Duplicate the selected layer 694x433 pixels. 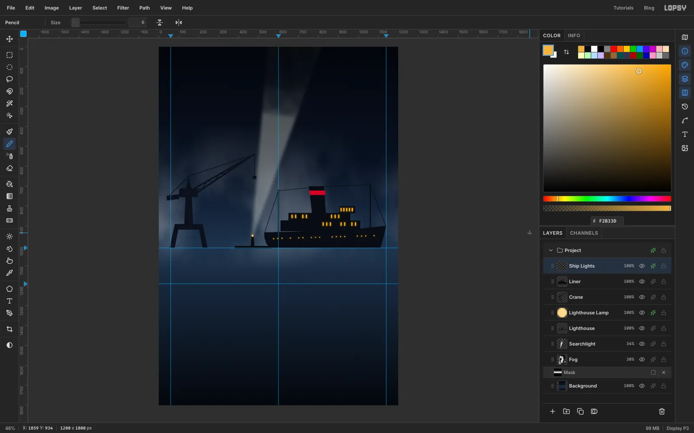click(x=580, y=411)
